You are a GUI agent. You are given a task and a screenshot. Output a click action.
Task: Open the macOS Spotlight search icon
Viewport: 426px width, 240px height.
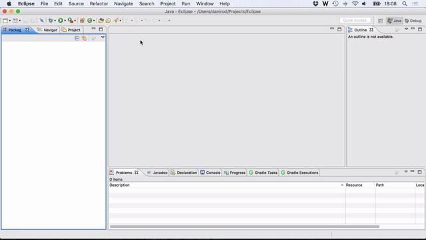pos(405,4)
